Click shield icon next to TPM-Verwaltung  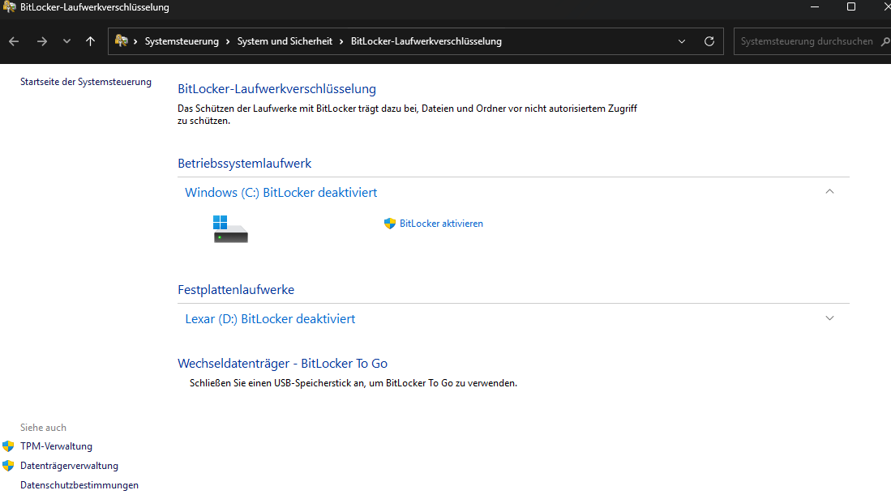(8, 446)
